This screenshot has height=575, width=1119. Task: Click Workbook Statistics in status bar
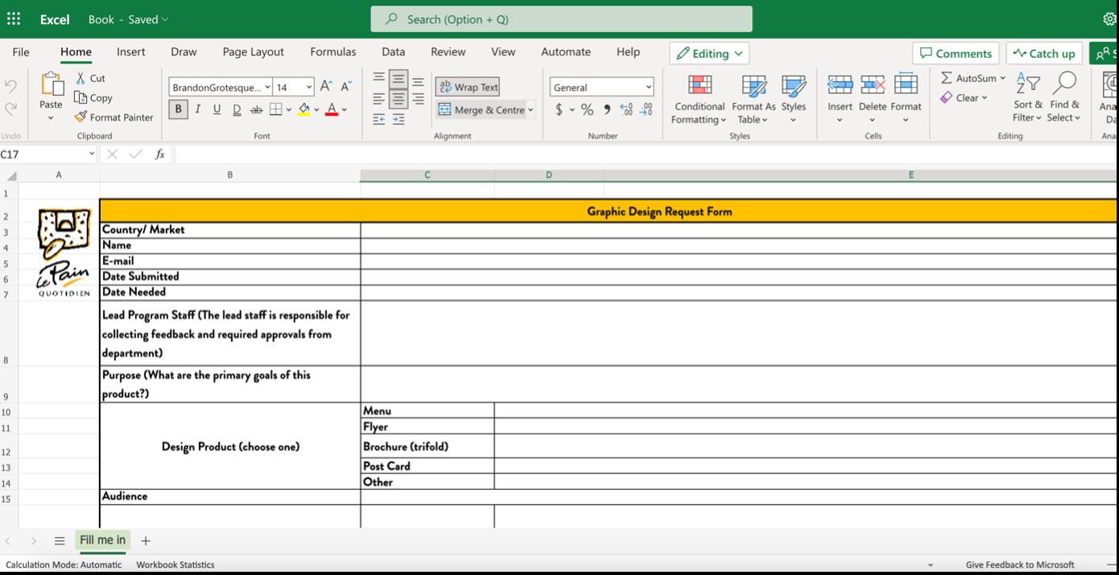coord(175,565)
